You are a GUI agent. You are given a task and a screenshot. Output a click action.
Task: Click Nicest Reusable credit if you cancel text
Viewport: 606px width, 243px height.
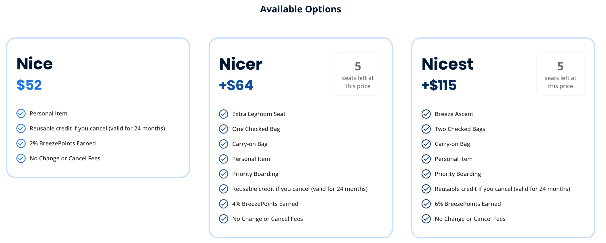[x=502, y=189]
